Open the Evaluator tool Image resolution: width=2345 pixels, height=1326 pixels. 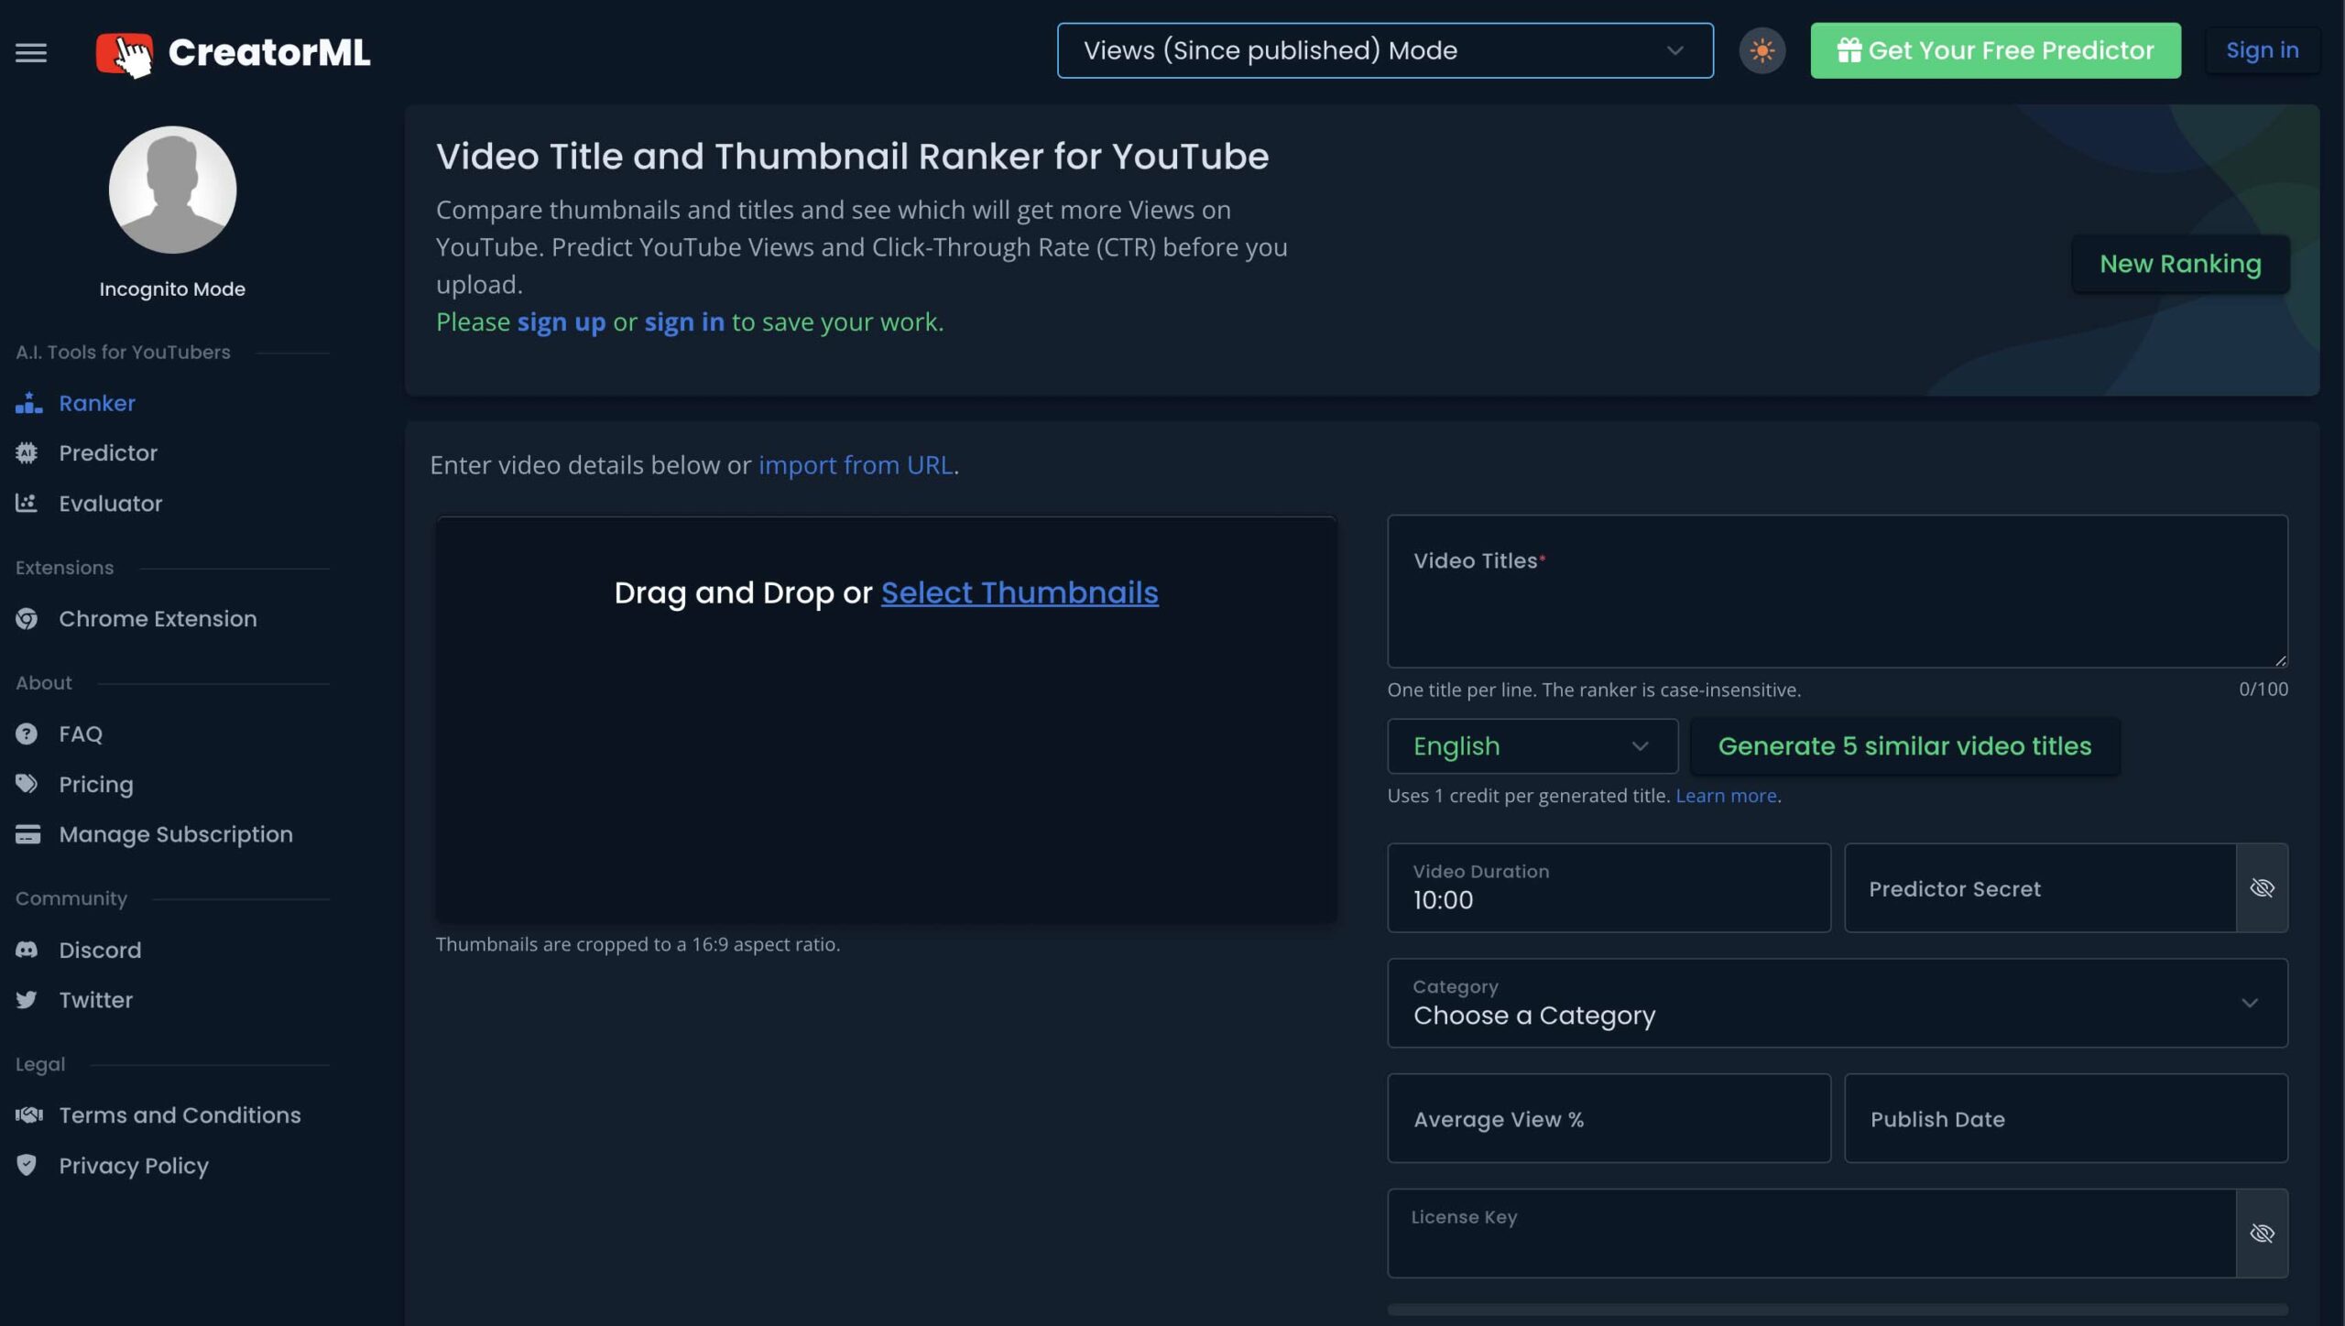pyautogui.click(x=111, y=503)
